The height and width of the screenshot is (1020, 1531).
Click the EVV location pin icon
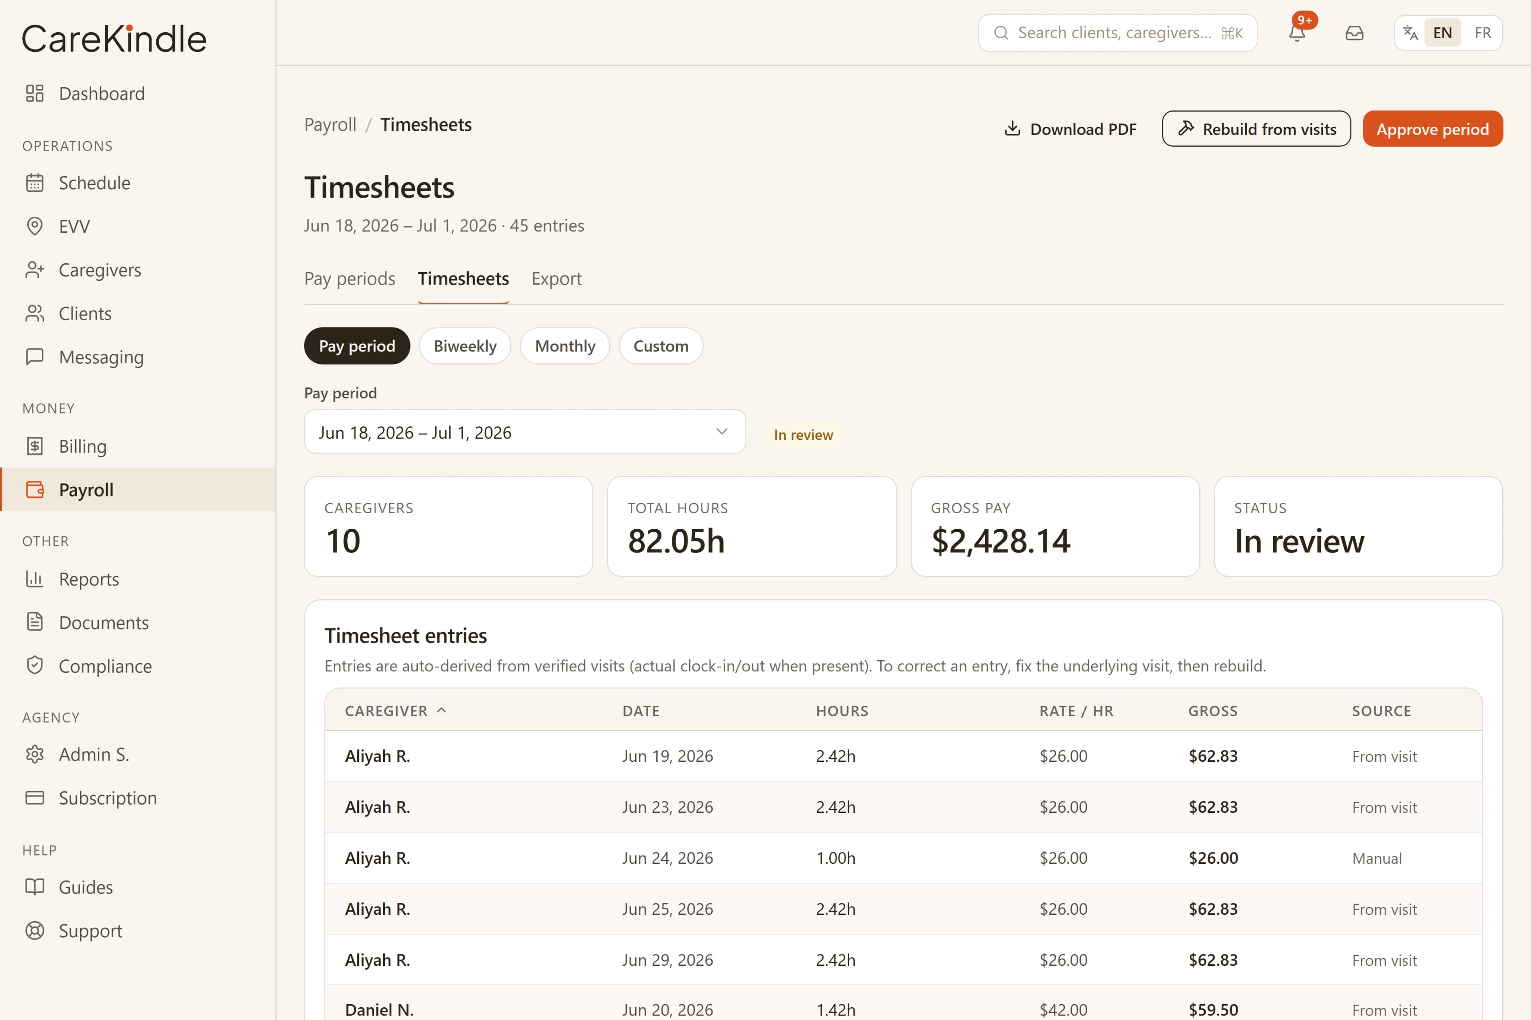[x=35, y=226]
